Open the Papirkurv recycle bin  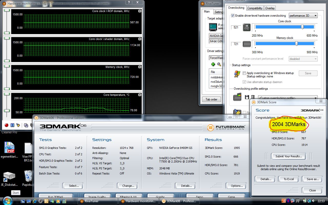point(28,178)
